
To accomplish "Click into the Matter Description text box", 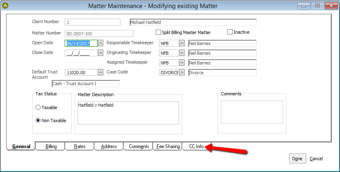I will (x=128, y=113).
